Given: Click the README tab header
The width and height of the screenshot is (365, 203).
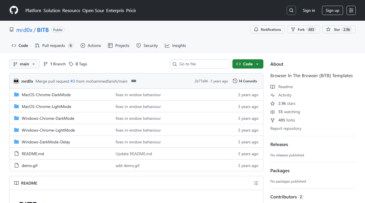Looking at the screenshot, I should [x=26, y=183].
